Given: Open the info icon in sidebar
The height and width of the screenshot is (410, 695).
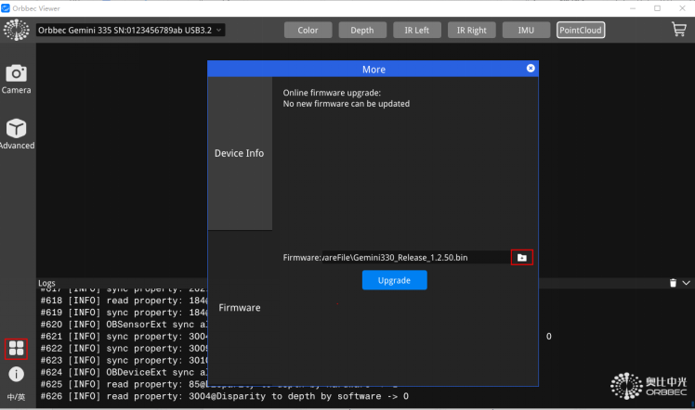Looking at the screenshot, I should pyautogui.click(x=16, y=375).
